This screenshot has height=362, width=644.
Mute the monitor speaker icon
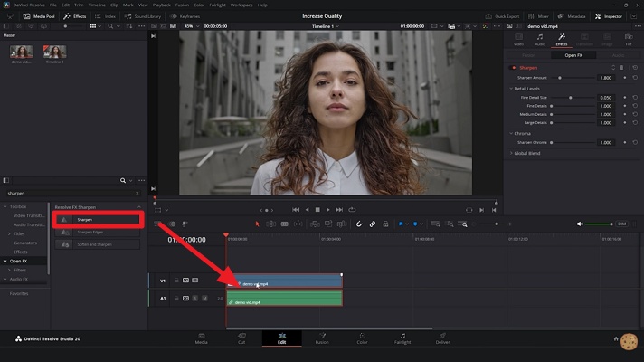(580, 224)
